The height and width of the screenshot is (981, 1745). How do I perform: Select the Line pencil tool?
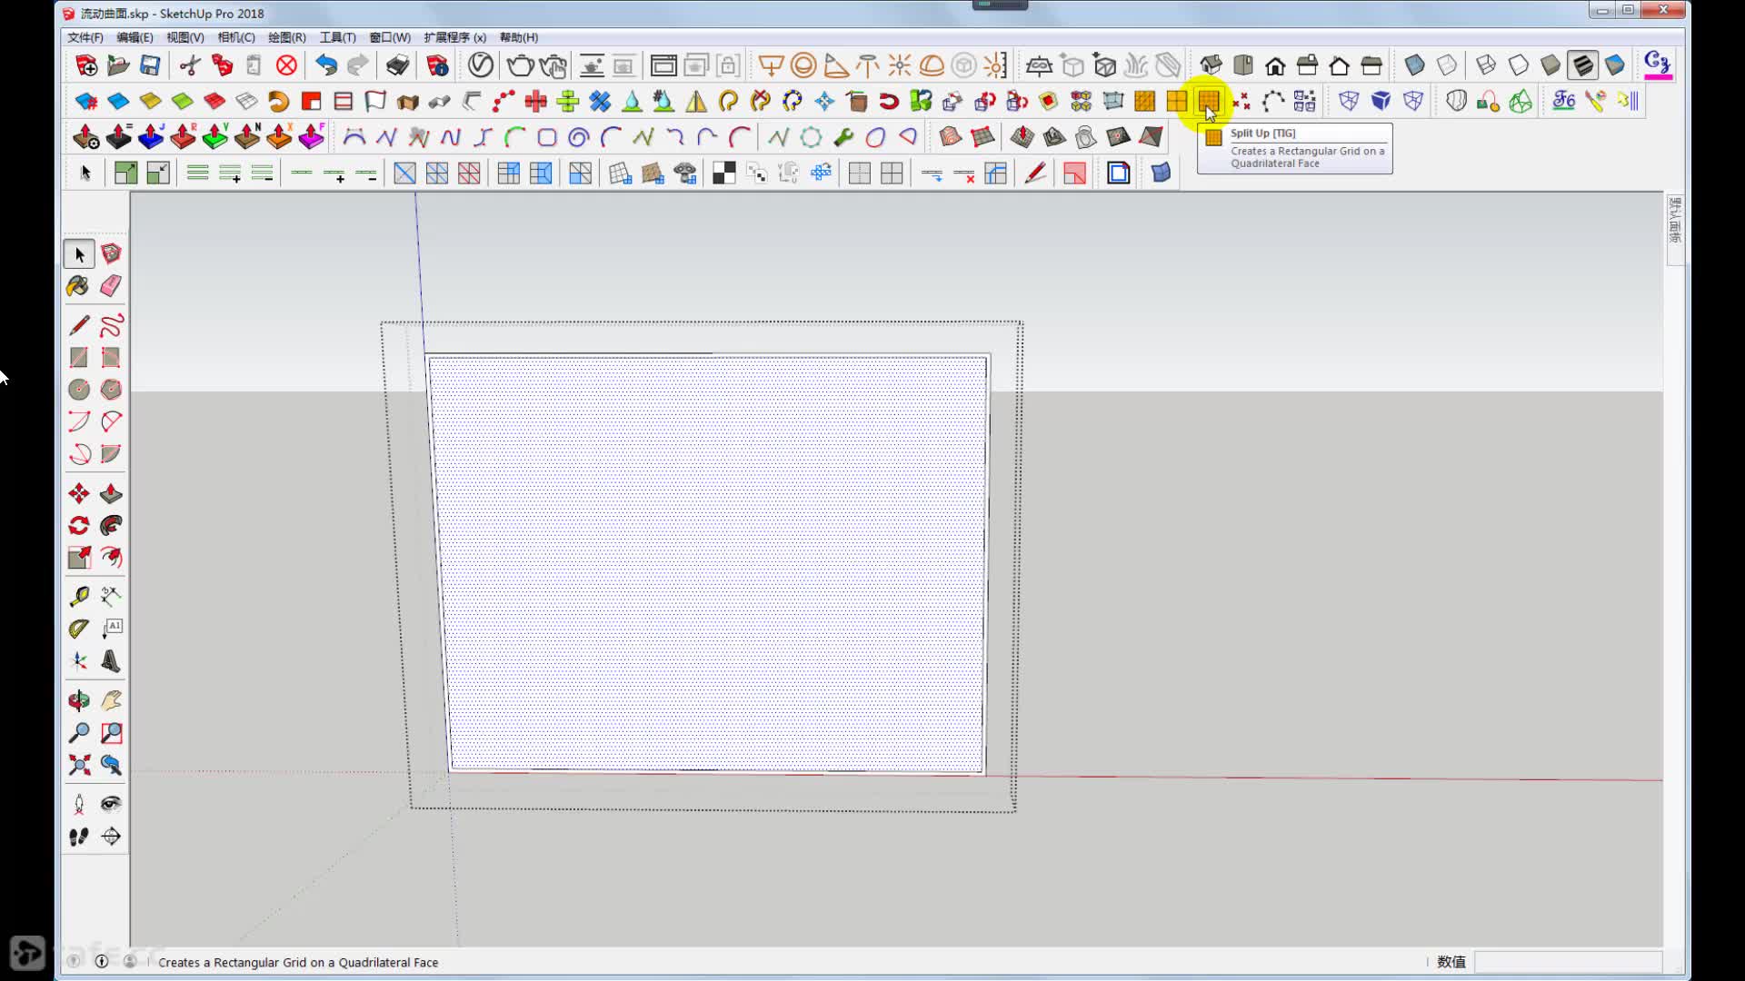click(79, 325)
